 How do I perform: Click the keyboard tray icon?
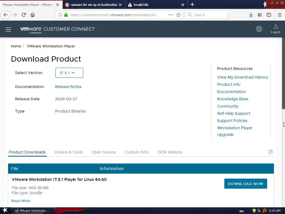[x=242, y=211]
